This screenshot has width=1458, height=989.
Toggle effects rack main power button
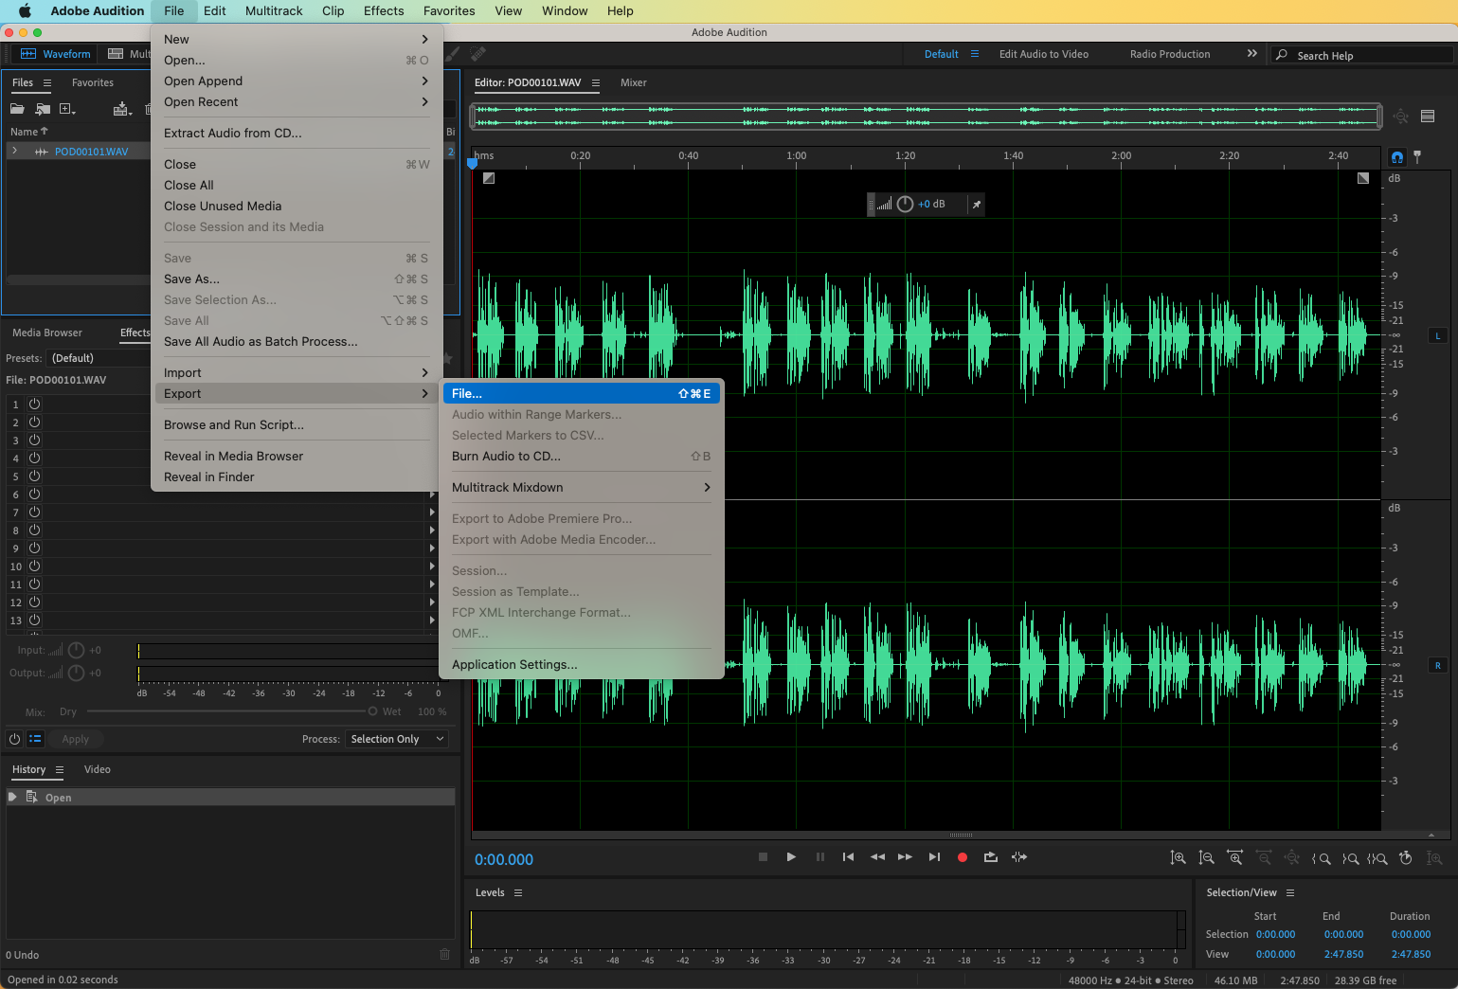point(14,739)
